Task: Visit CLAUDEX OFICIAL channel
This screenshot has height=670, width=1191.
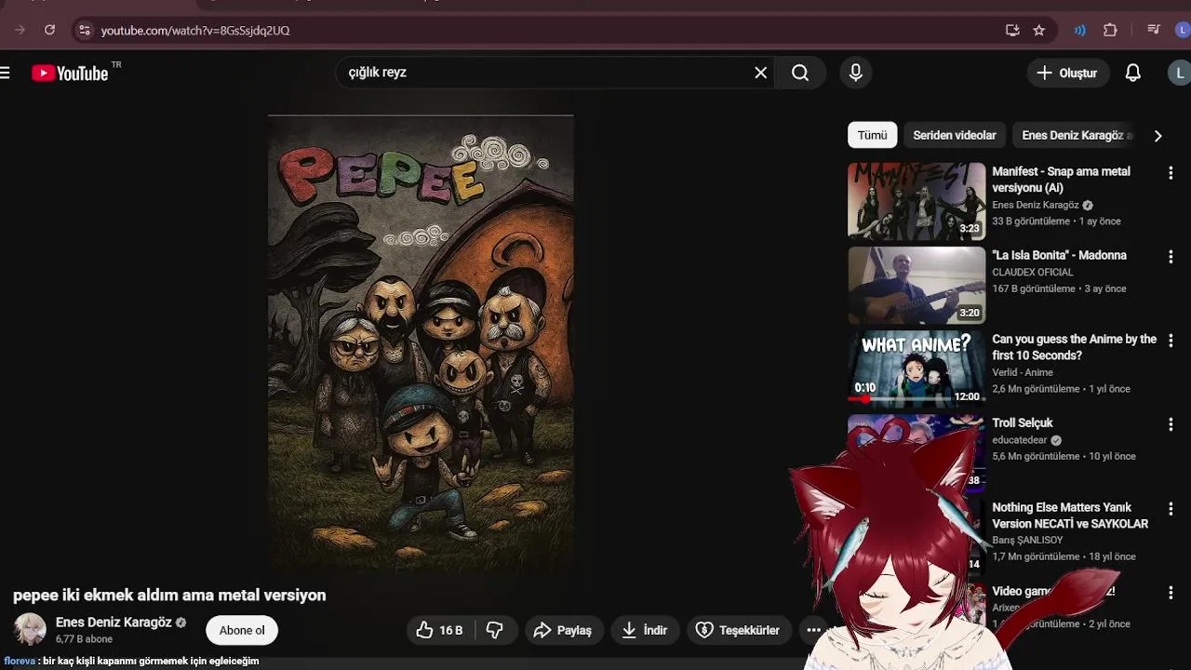Action: (x=1032, y=272)
